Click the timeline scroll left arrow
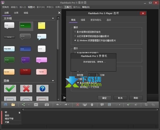The width and height of the screenshot is (160, 130). coord(23,110)
